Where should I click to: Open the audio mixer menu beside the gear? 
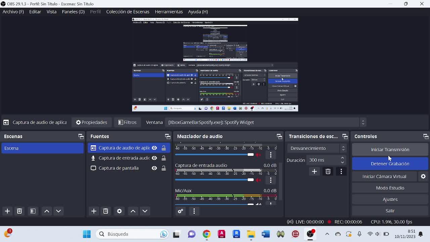coord(194,211)
